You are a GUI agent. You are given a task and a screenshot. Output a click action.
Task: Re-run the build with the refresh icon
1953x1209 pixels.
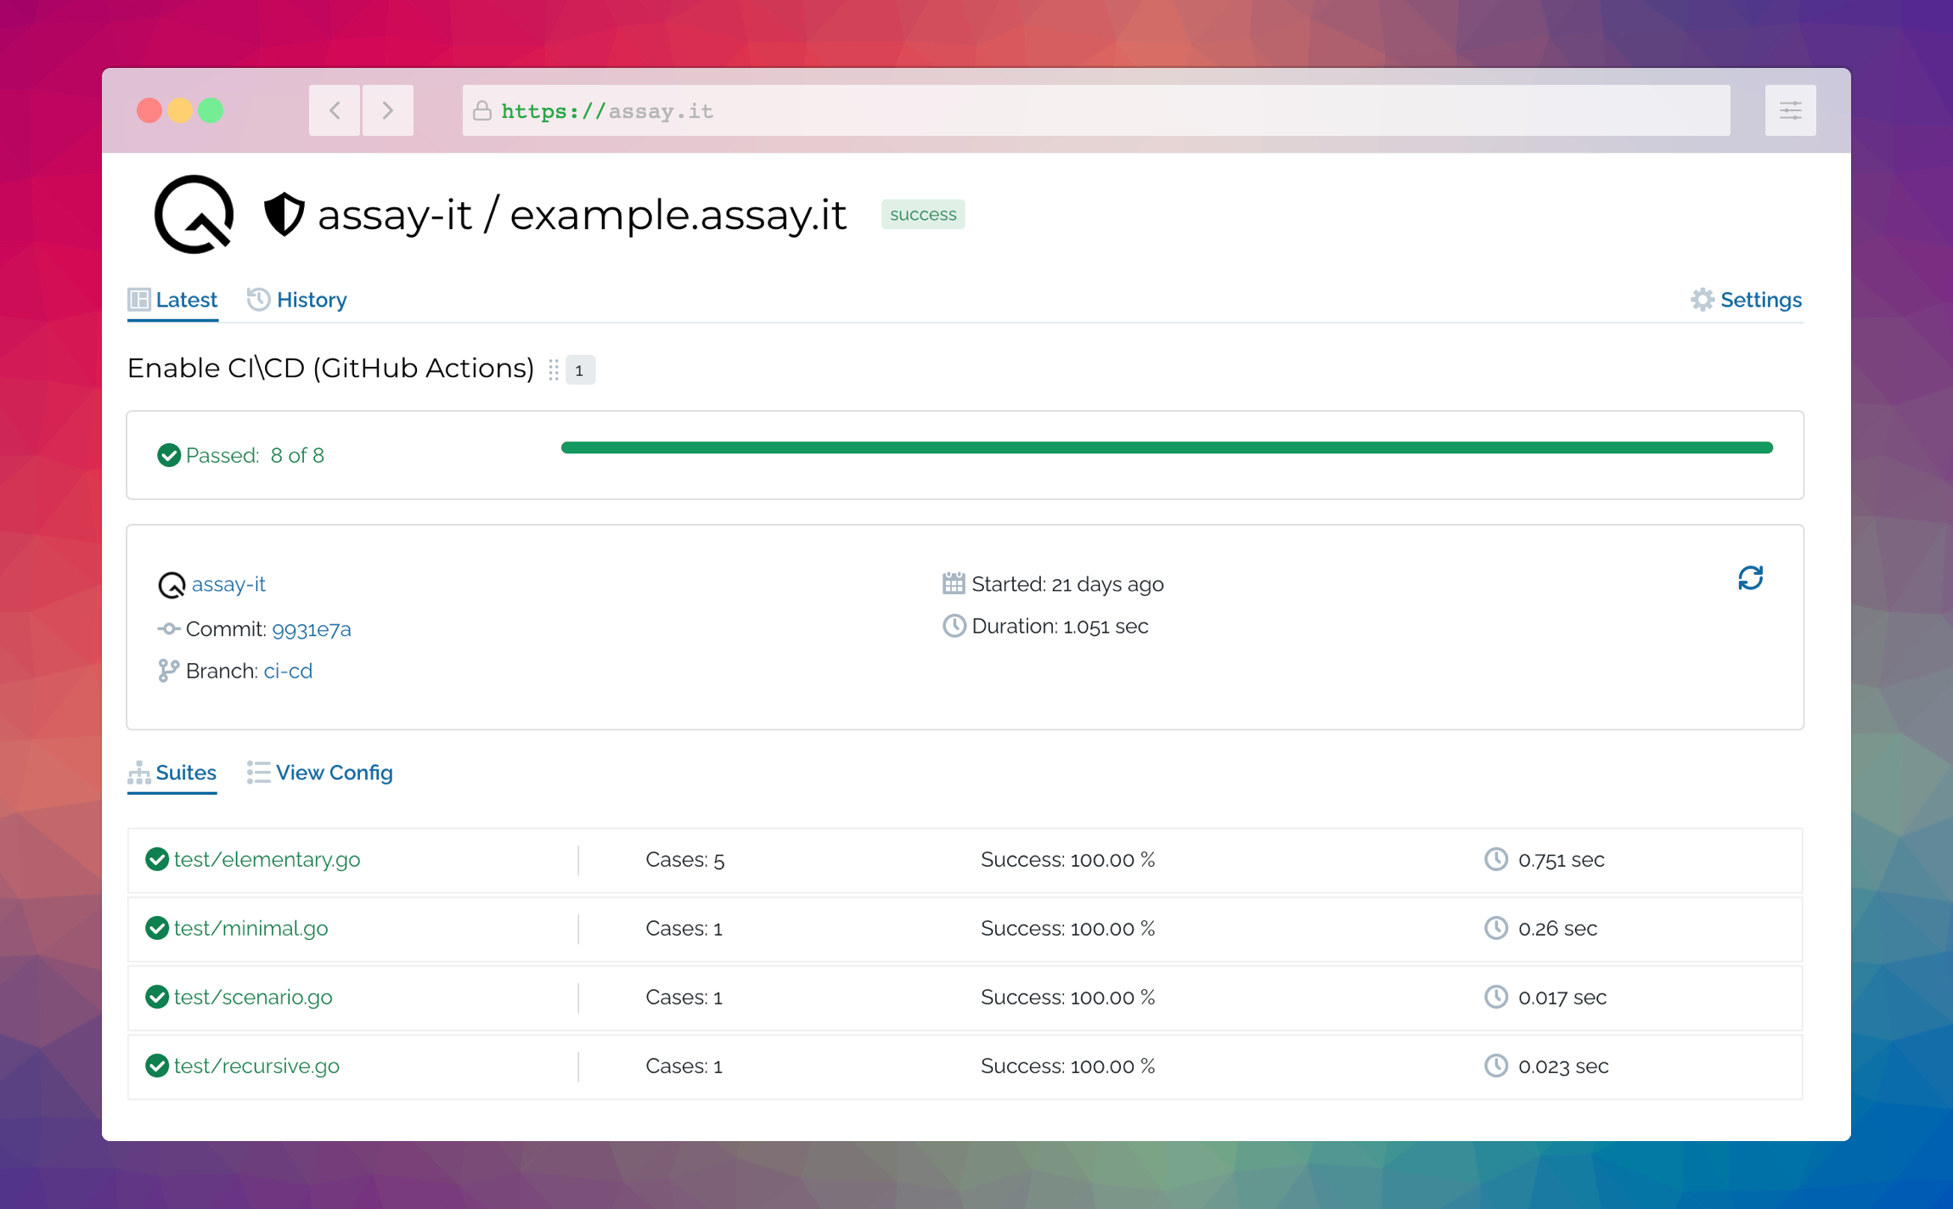[x=1750, y=578]
